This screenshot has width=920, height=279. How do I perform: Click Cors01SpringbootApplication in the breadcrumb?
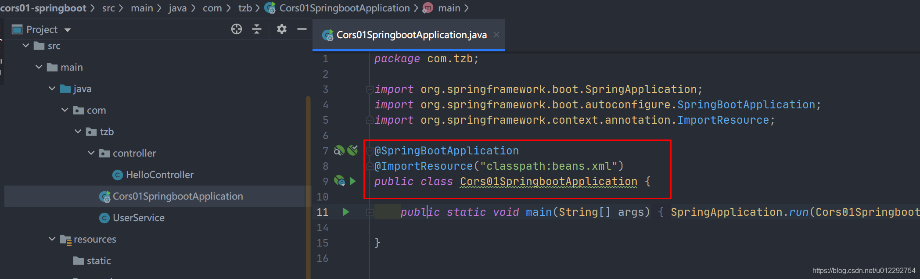pos(345,8)
